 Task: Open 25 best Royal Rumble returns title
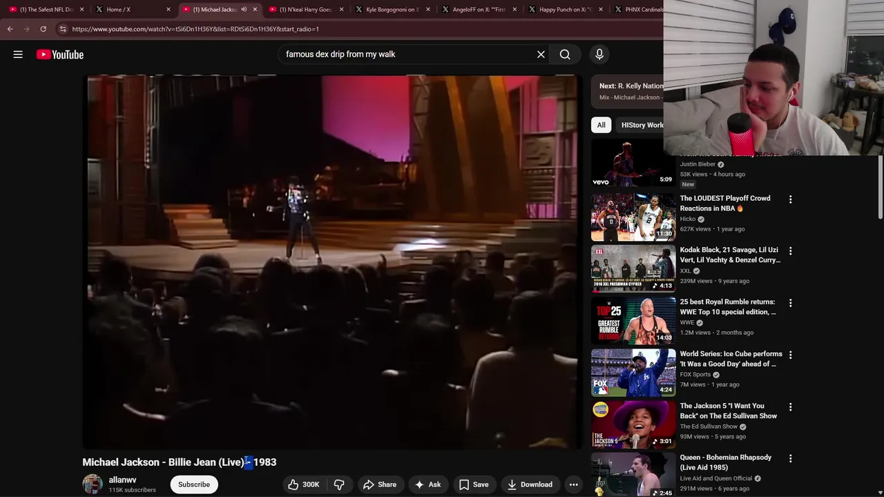pos(728,307)
